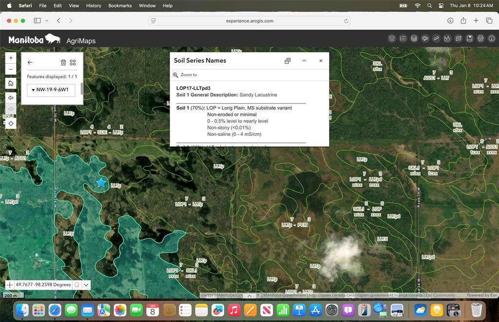Screen dimensions: 499x322
Task: Click the map Home extent button
Action: point(11,83)
